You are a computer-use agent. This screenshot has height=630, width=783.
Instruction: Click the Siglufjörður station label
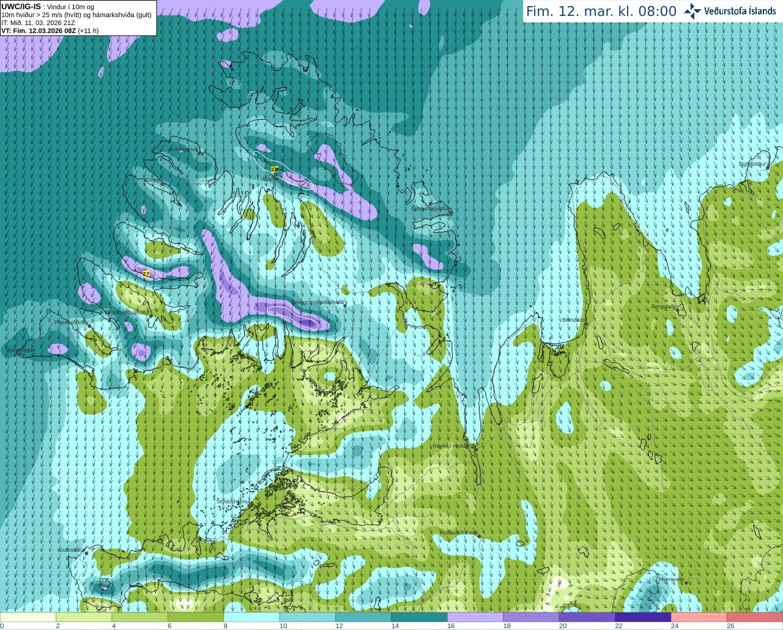tap(752, 164)
